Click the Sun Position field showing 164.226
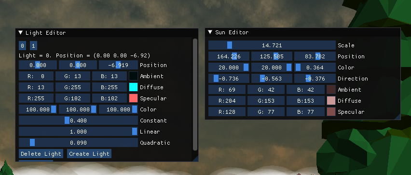411x175 pixels. tap(229, 56)
